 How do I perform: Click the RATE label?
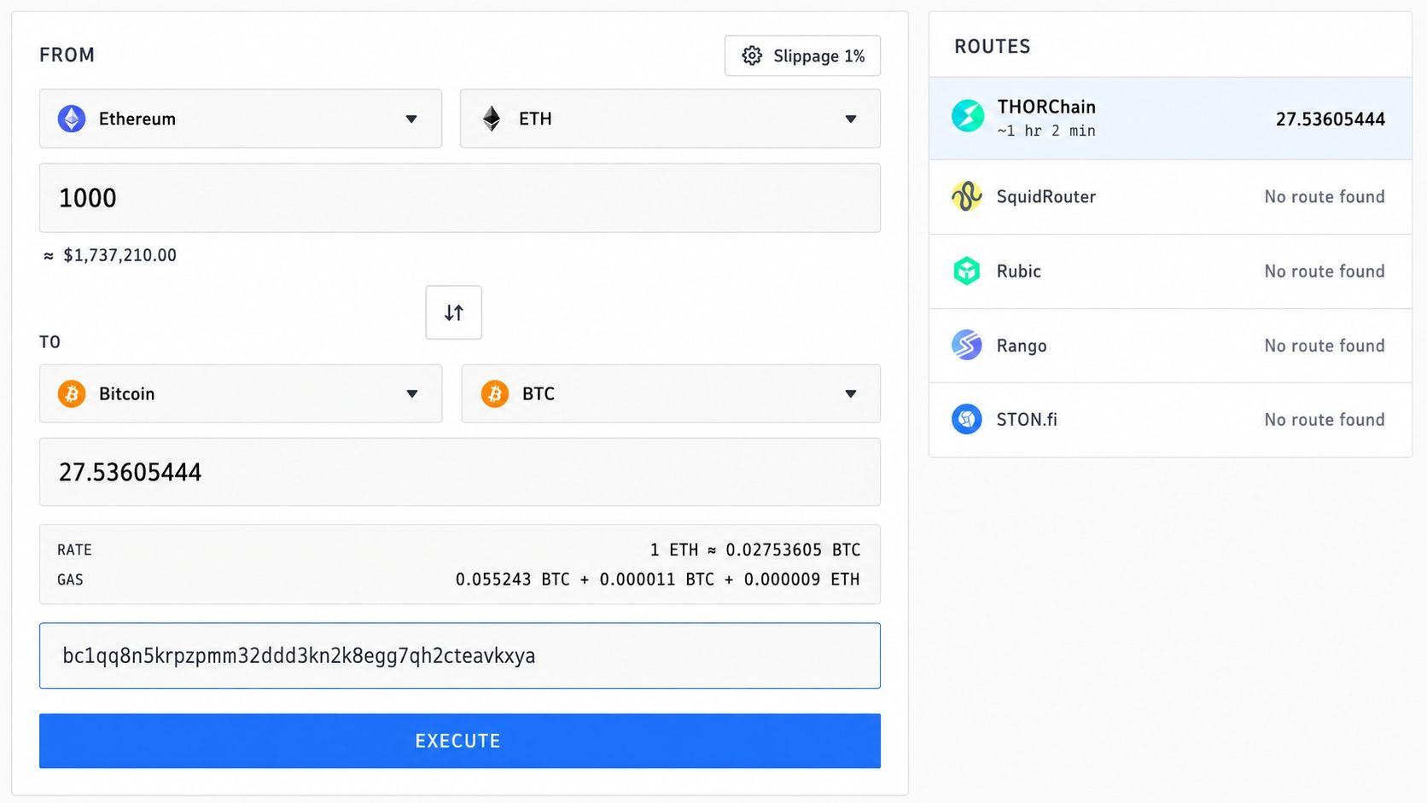click(x=74, y=550)
